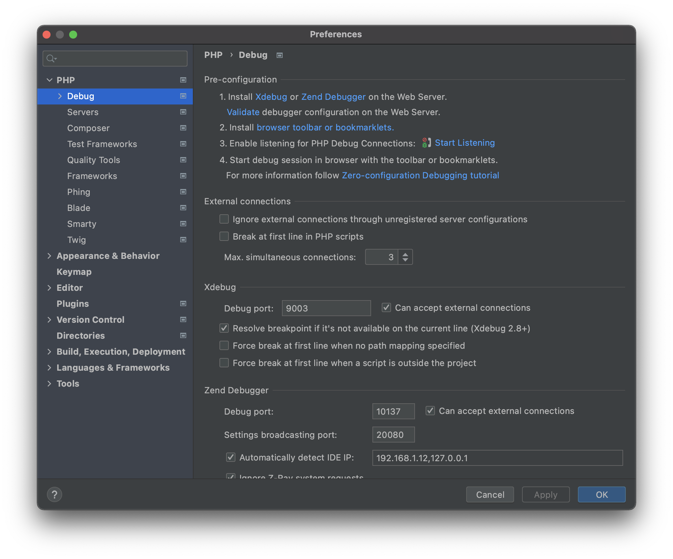
Task: Click the debug listening phone icon
Action: pyautogui.click(x=426, y=143)
